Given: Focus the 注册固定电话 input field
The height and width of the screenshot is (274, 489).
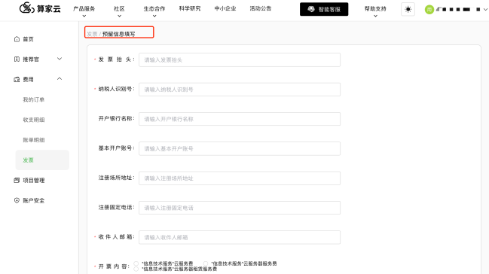Looking at the screenshot, I should tap(240, 208).
